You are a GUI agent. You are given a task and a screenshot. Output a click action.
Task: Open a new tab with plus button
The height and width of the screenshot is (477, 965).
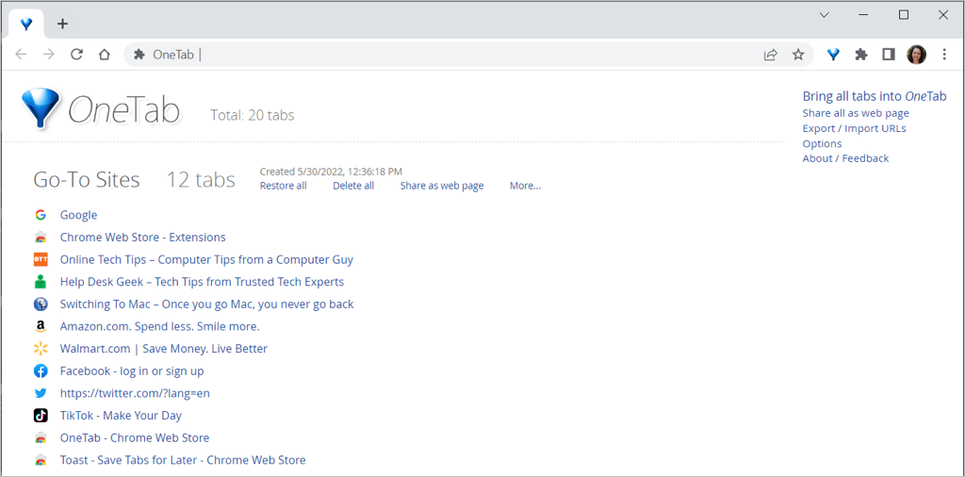(x=63, y=24)
